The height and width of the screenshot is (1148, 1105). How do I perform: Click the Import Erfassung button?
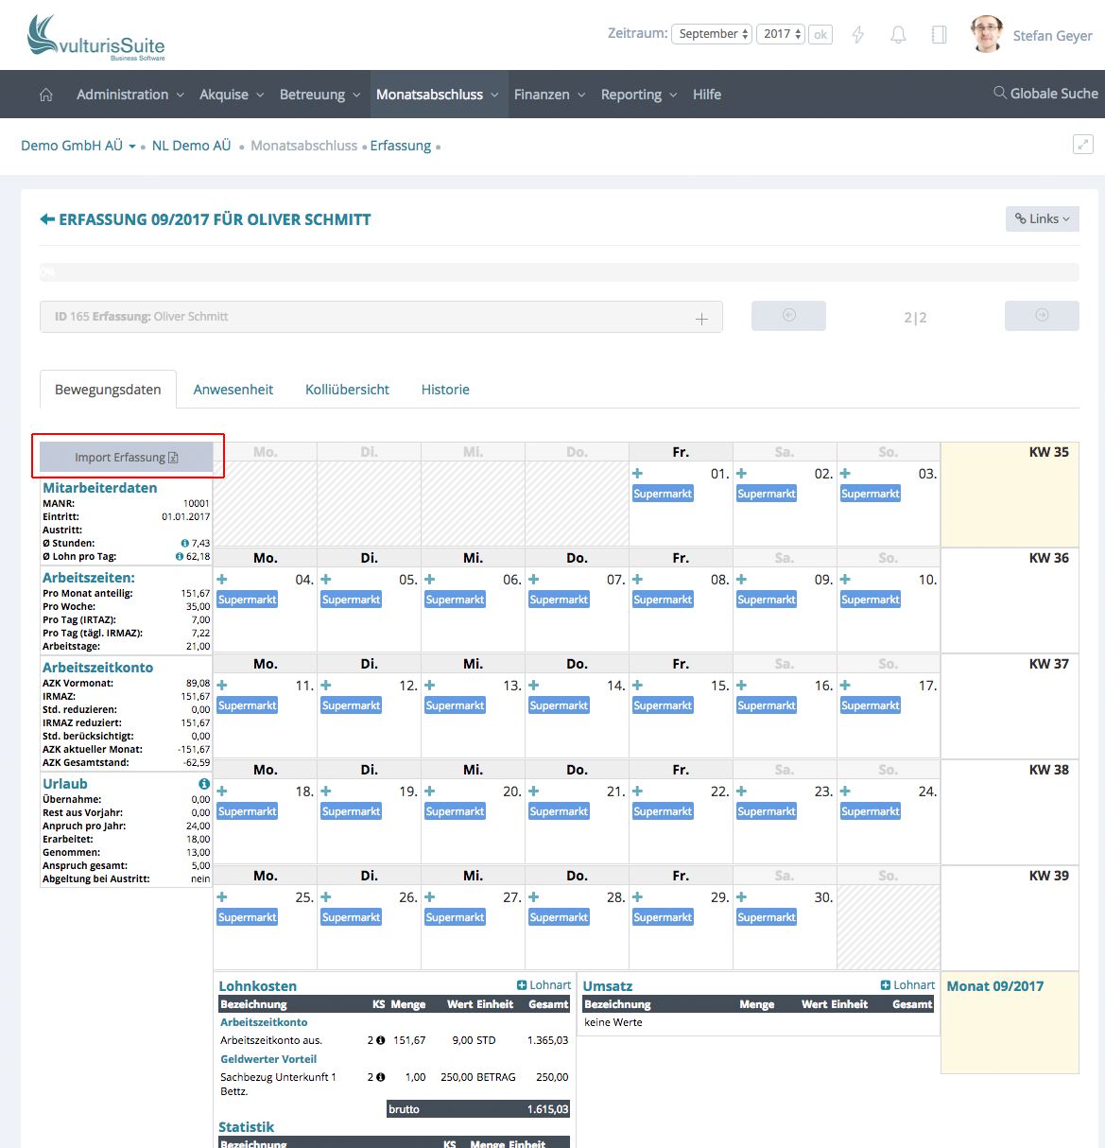point(127,458)
